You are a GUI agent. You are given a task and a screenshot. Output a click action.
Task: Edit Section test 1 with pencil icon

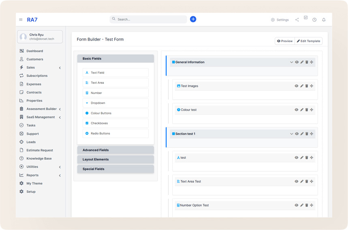click(x=302, y=134)
